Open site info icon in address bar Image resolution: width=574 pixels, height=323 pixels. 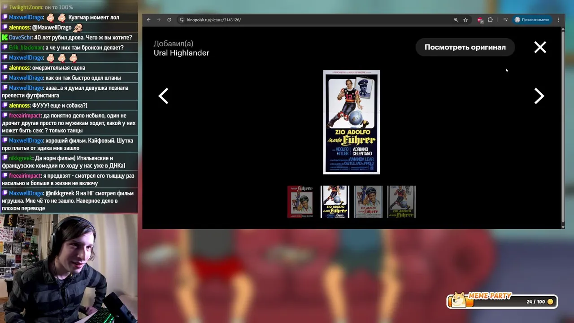(182, 20)
